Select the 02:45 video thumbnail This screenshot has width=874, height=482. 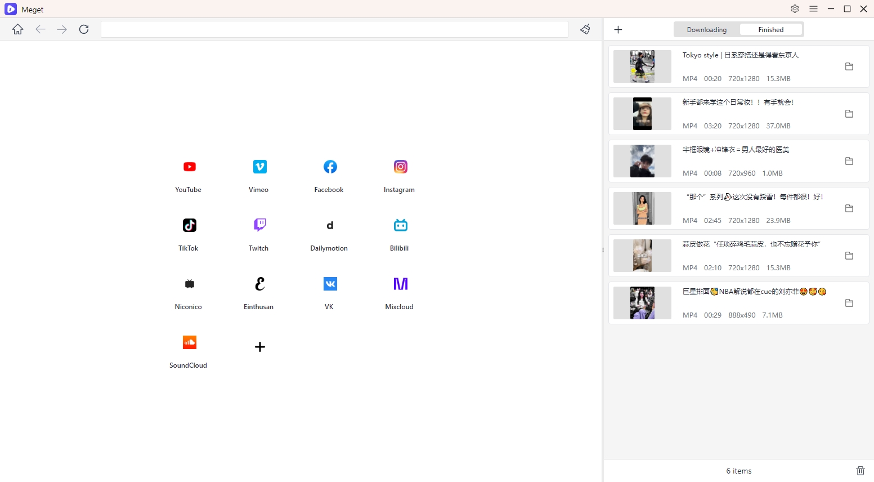tap(642, 208)
